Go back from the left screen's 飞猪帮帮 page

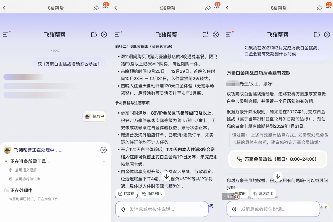(x=4, y=8)
